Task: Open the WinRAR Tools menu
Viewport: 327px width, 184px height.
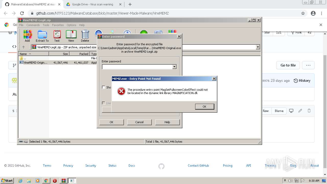Action: pyautogui.click(x=46, y=25)
